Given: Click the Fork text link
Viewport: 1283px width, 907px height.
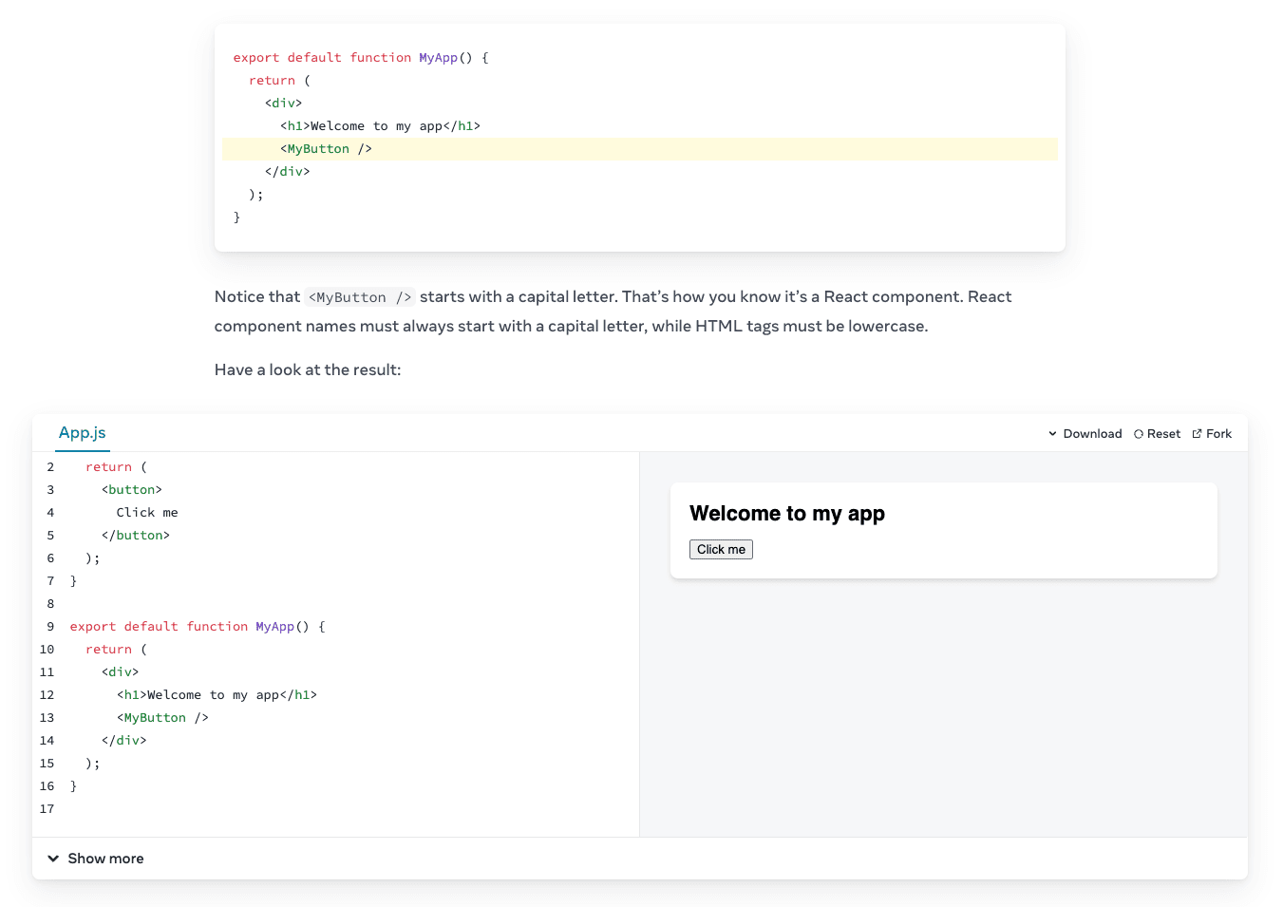Looking at the screenshot, I should pyautogui.click(x=1218, y=434).
